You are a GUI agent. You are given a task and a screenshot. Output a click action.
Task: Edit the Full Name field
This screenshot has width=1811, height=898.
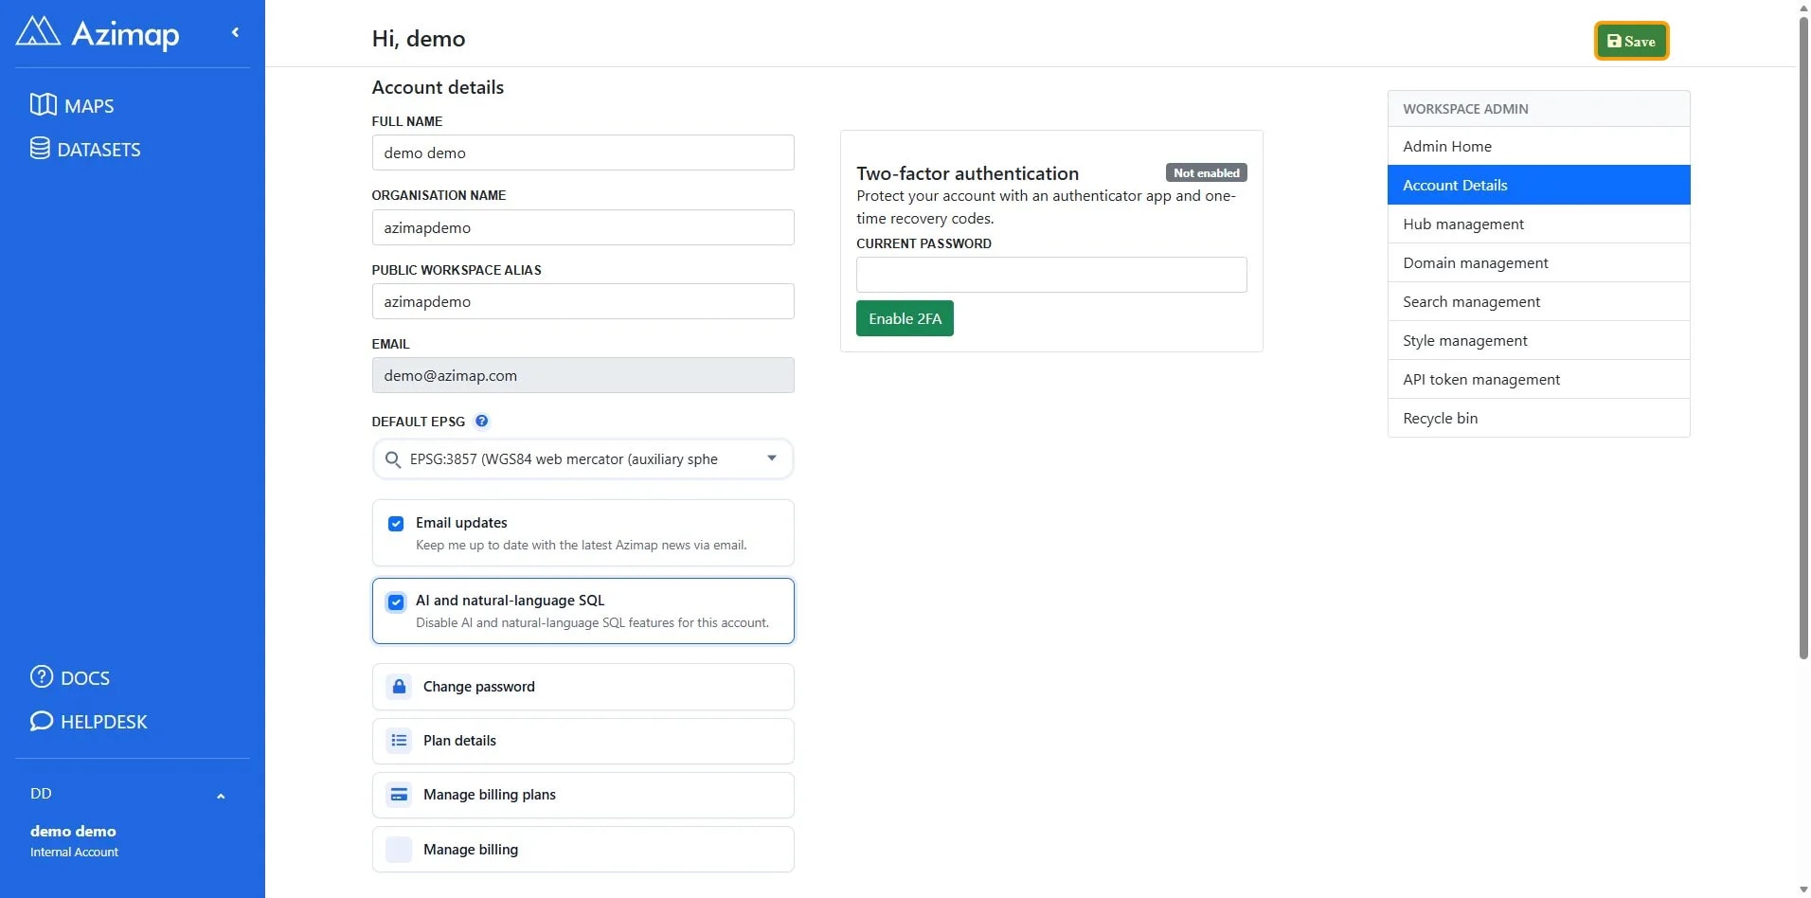click(x=583, y=153)
